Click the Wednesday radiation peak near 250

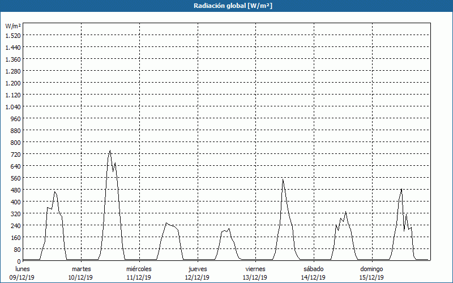(166, 223)
